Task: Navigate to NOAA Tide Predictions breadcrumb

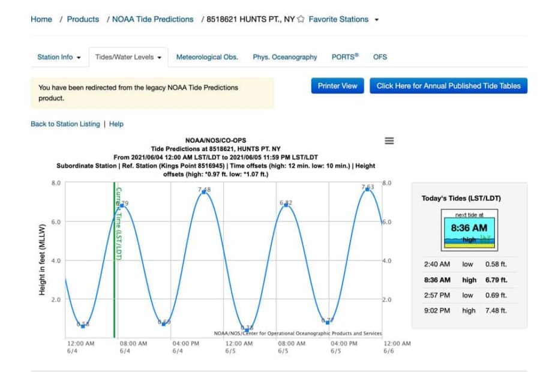Action: (x=152, y=19)
